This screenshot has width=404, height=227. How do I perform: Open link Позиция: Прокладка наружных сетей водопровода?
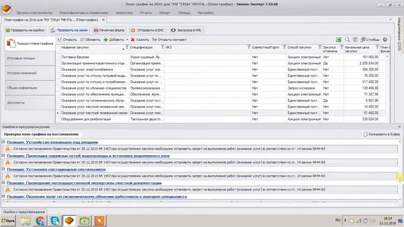(88, 156)
